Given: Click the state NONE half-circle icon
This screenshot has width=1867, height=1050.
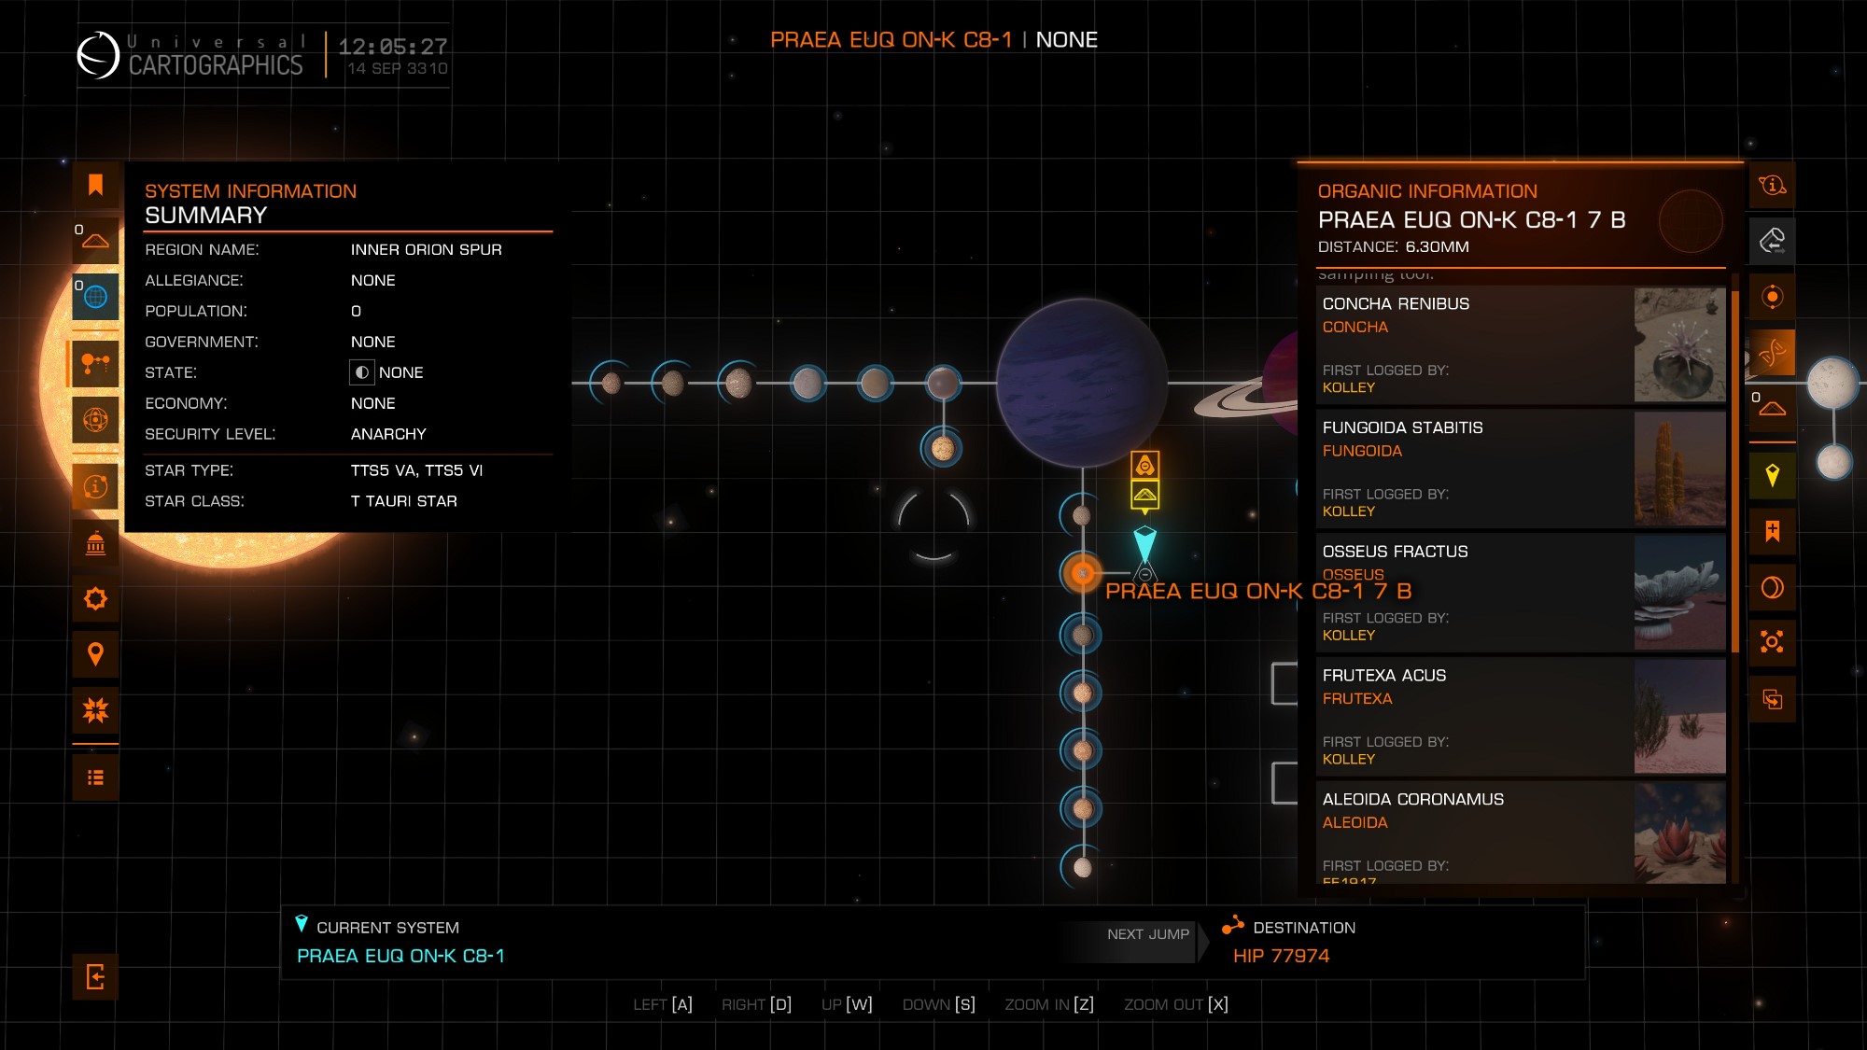Looking at the screenshot, I should pos(362,372).
